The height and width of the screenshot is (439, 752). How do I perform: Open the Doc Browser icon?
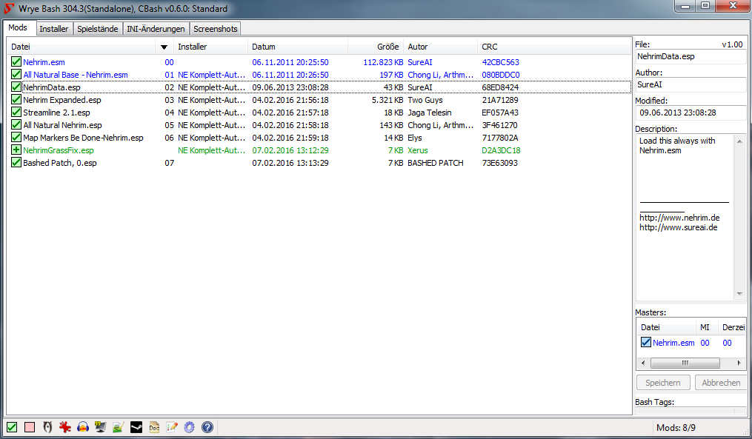click(154, 427)
